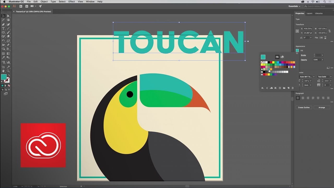Open the Object menu
The width and height of the screenshot is (334, 188).
44,2
